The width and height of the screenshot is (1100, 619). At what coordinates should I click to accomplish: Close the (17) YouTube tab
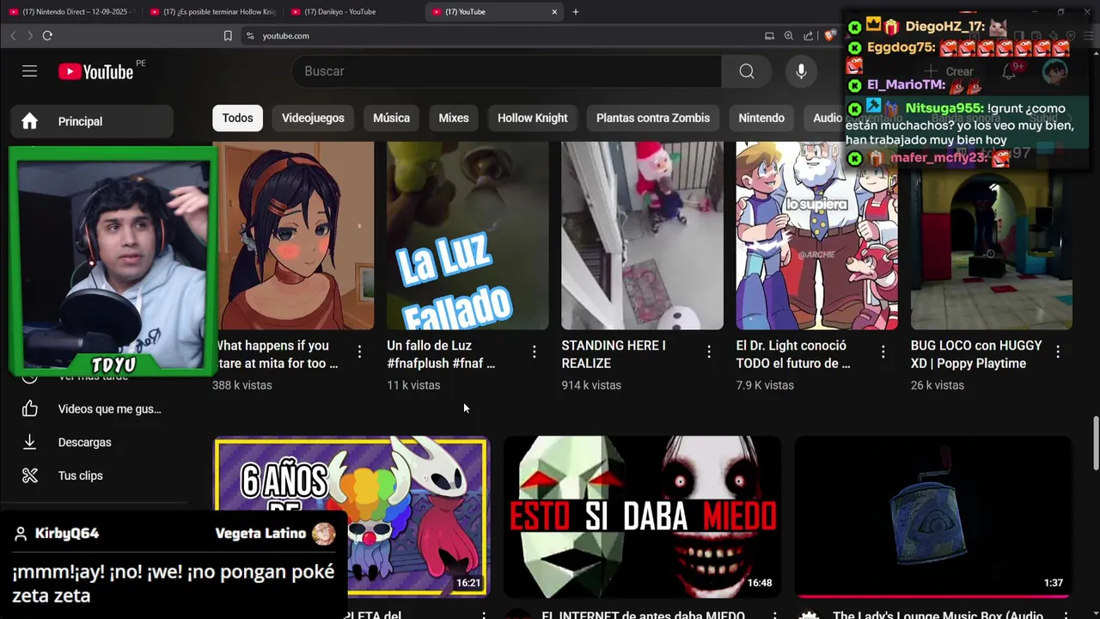554,12
